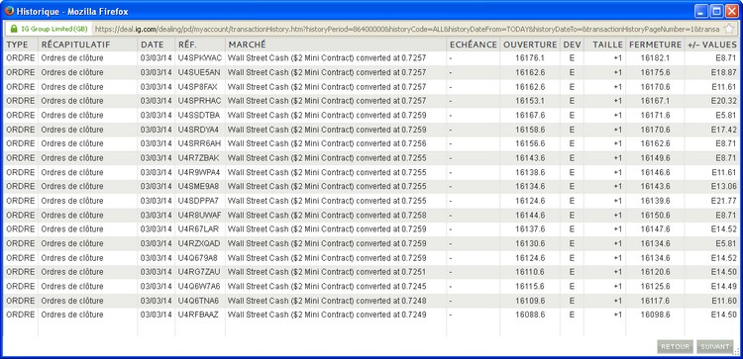Click profit value E21.77
The image size is (743, 359).
[723, 201]
